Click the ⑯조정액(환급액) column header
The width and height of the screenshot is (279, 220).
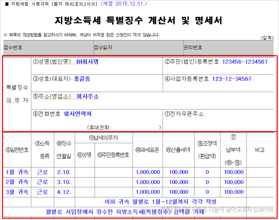(207, 150)
